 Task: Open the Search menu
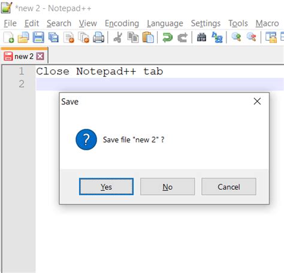point(59,23)
